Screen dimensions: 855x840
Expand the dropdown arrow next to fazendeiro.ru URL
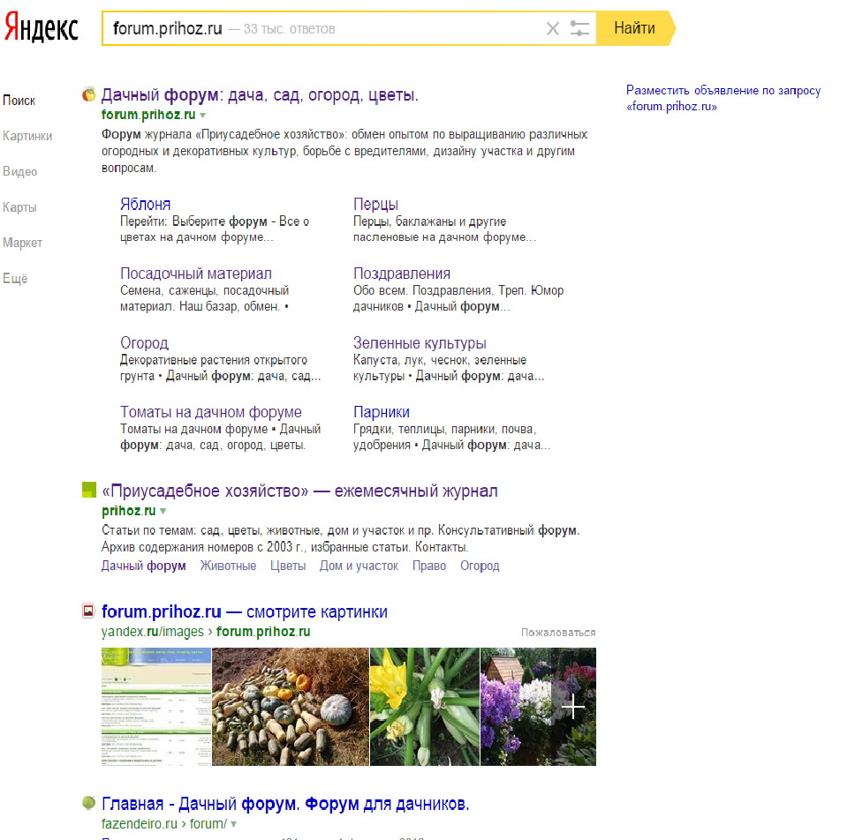[x=233, y=824]
